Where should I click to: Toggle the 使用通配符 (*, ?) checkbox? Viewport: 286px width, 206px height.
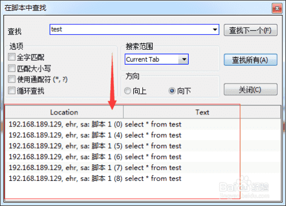click(11, 79)
